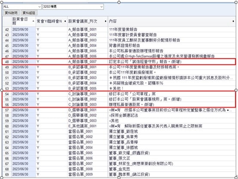This screenshot has width=238, height=179.
Task: Click content 辦理私募普通股案 (新增)
Action: point(172,105)
